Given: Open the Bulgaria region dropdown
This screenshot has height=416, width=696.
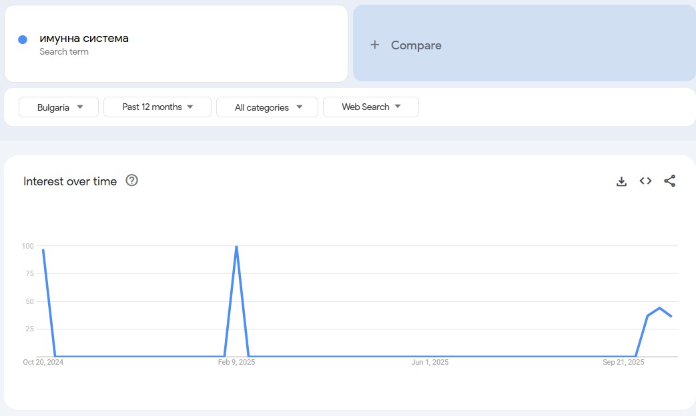Looking at the screenshot, I should (x=59, y=107).
